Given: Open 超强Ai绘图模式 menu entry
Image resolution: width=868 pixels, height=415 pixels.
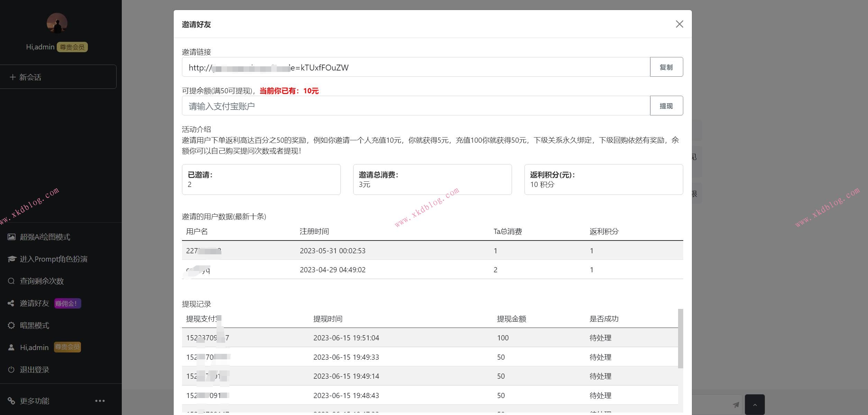Looking at the screenshot, I should (45, 237).
